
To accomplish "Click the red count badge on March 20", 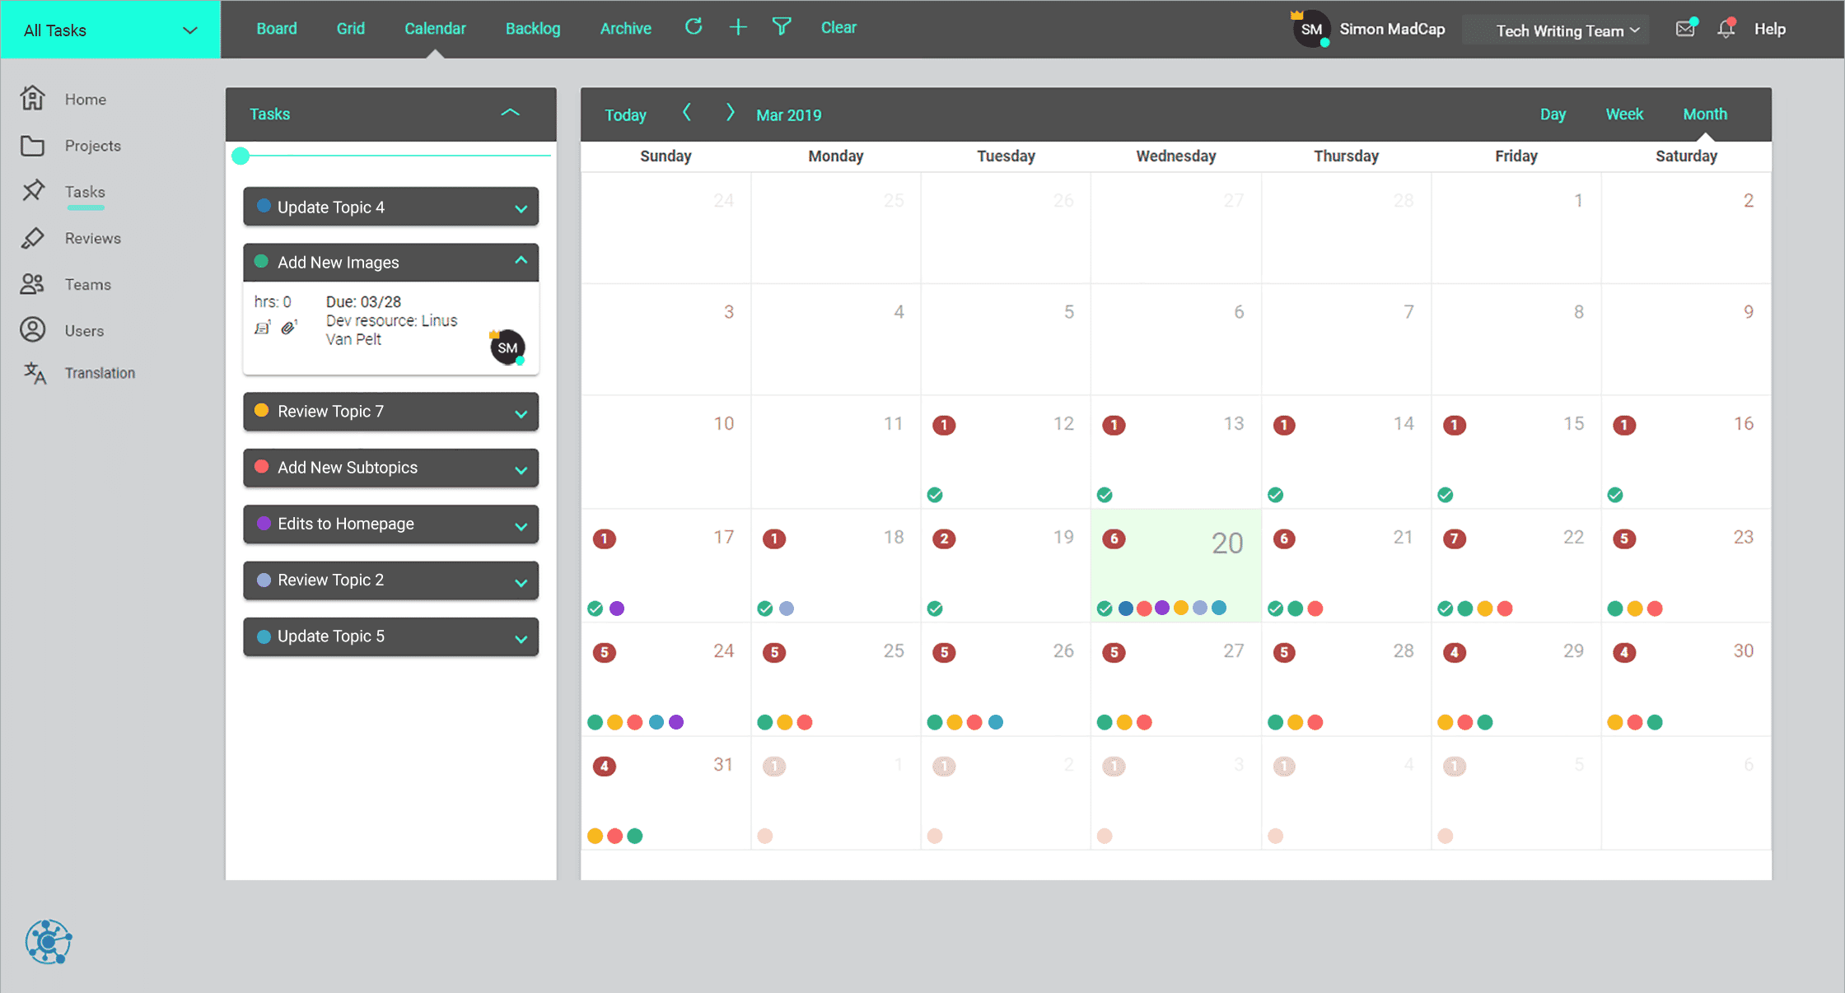I will point(1114,538).
